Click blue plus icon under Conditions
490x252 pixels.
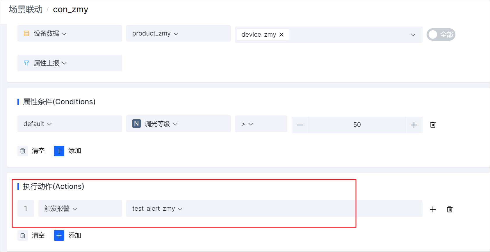point(59,151)
